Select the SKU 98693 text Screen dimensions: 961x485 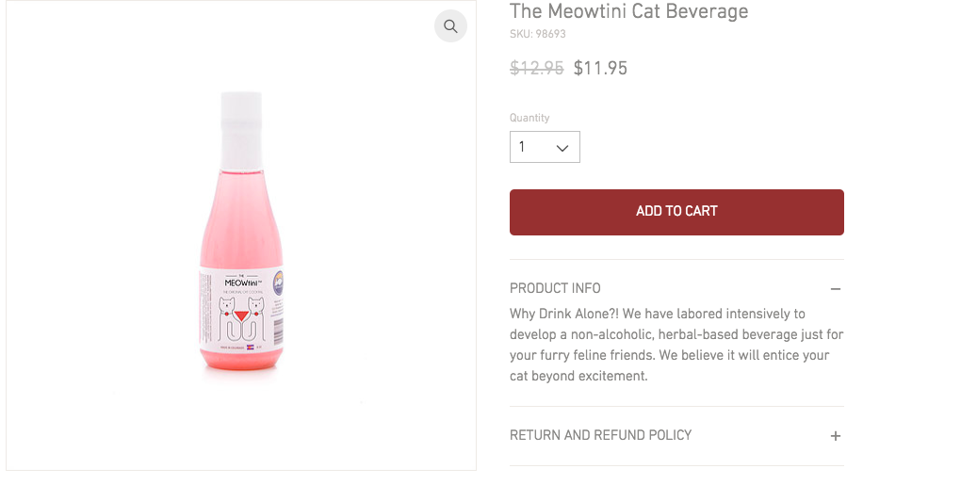tap(537, 34)
